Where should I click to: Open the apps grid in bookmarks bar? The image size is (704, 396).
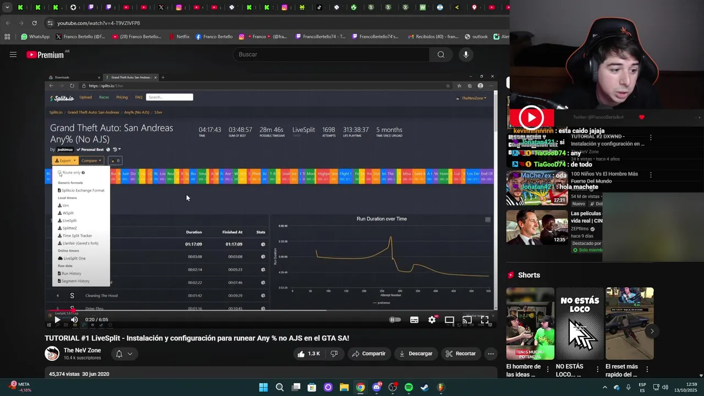7,37
